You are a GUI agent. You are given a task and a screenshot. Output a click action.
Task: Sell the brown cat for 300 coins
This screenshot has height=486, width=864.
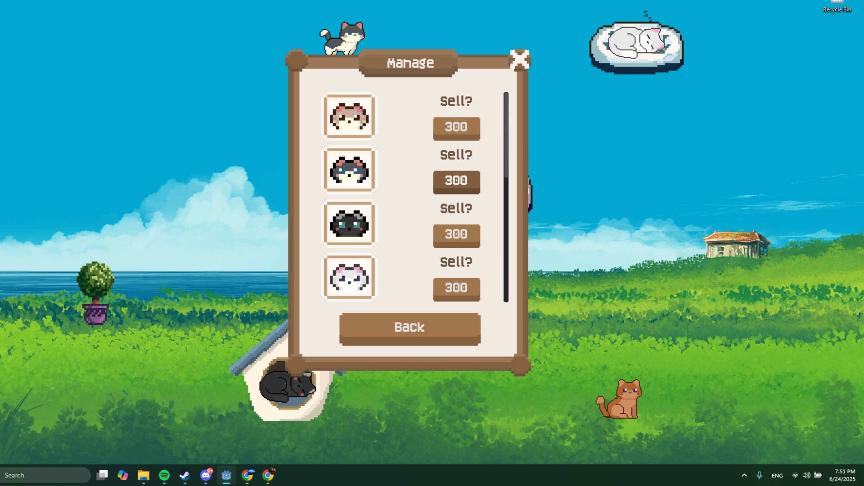(x=456, y=128)
